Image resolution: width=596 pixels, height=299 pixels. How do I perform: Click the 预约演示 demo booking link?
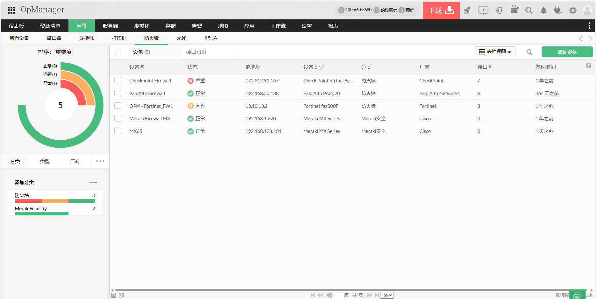[x=385, y=10]
